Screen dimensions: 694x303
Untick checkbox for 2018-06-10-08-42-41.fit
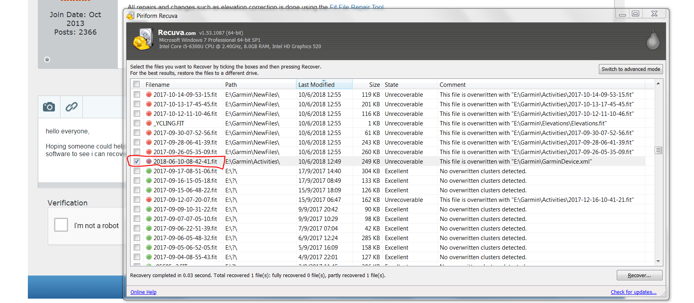[x=137, y=162]
